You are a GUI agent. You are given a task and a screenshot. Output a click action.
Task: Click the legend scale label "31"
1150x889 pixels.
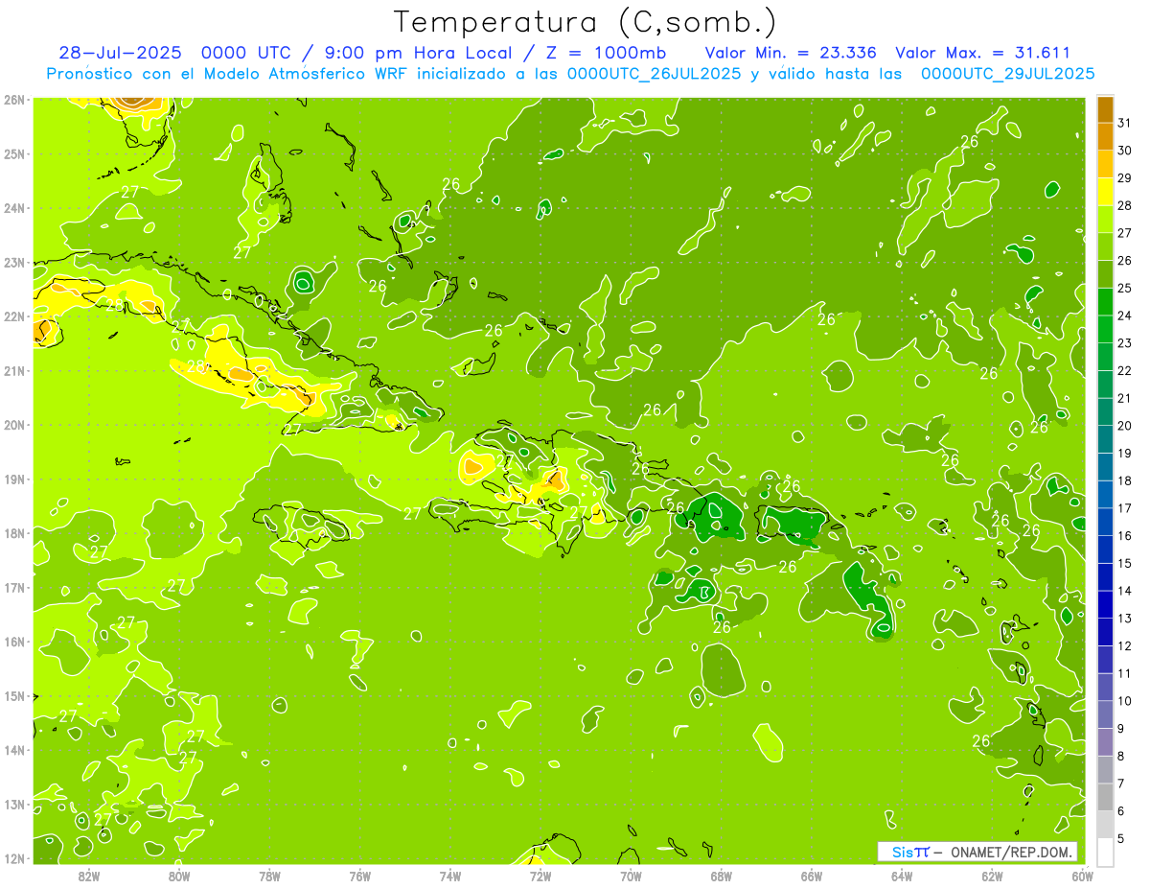click(x=1124, y=123)
